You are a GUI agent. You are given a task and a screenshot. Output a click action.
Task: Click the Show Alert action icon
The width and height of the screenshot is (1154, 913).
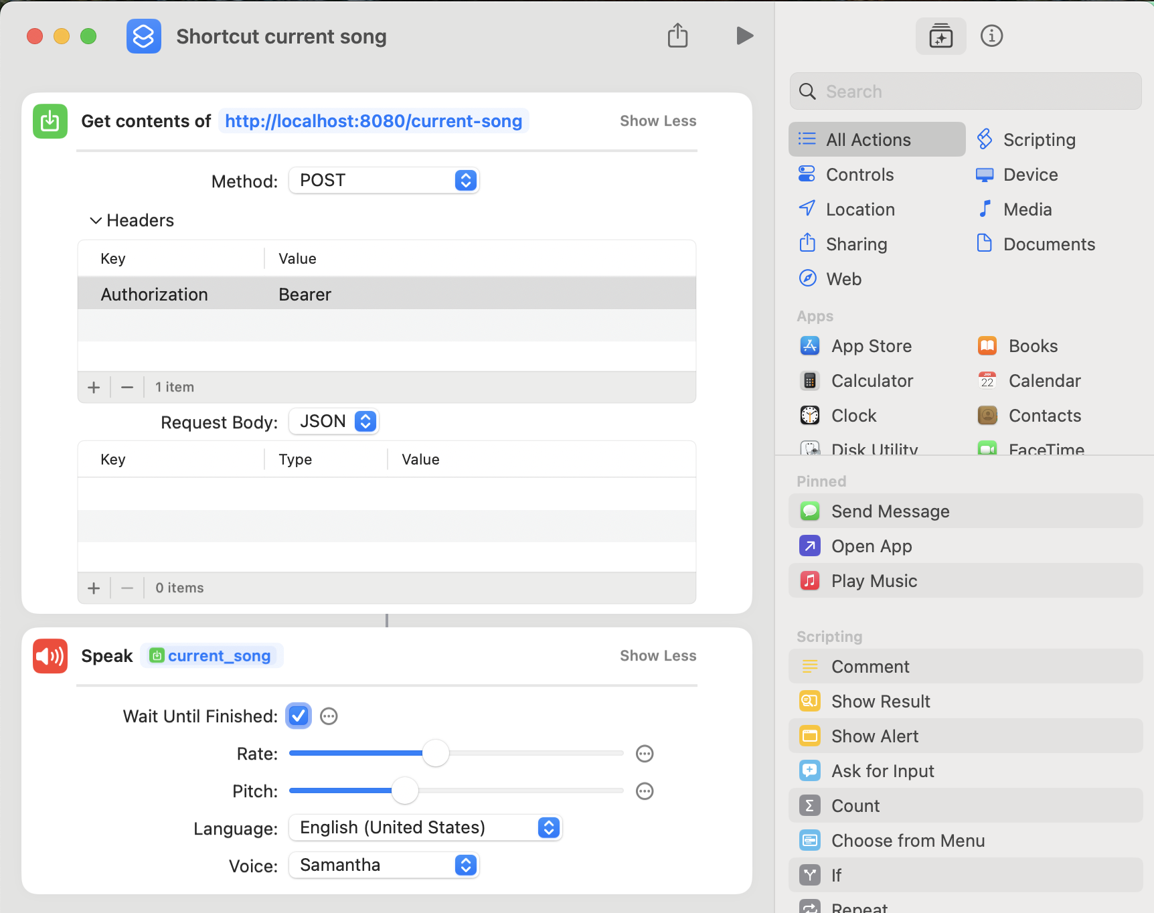click(x=810, y=736)
